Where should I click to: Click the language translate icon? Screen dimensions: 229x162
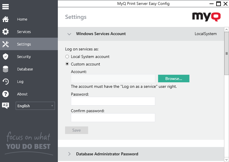pos(6,105)
